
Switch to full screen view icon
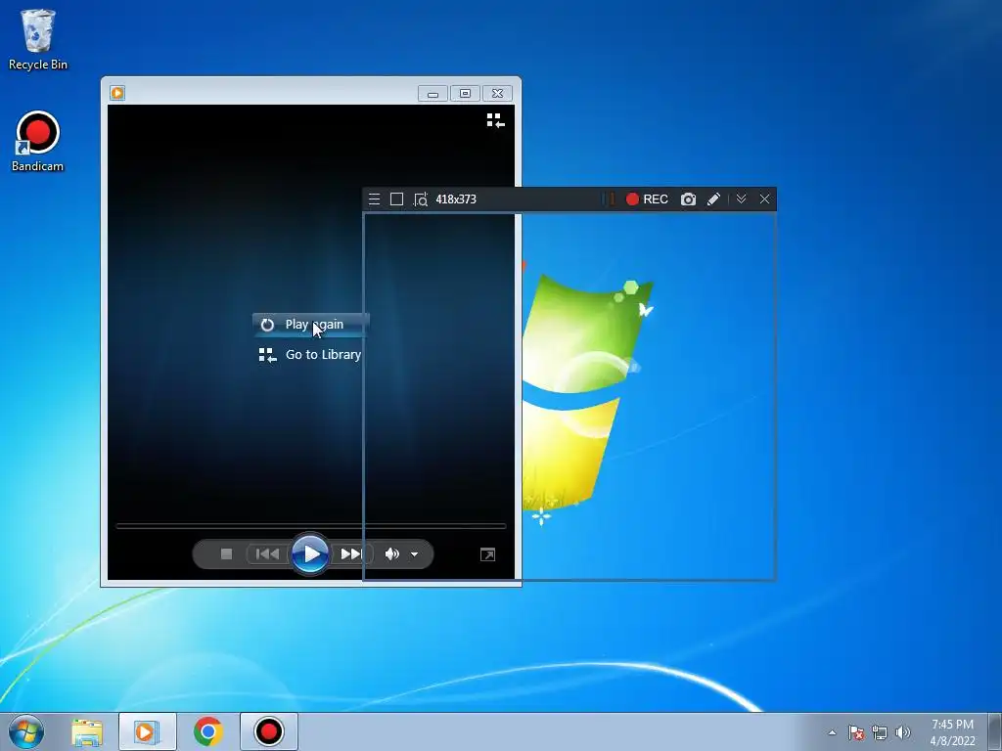tap(487, 554)
